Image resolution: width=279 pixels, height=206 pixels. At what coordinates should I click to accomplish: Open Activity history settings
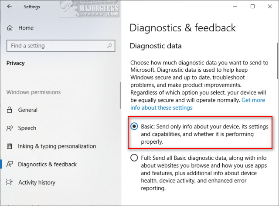[37, 182]
